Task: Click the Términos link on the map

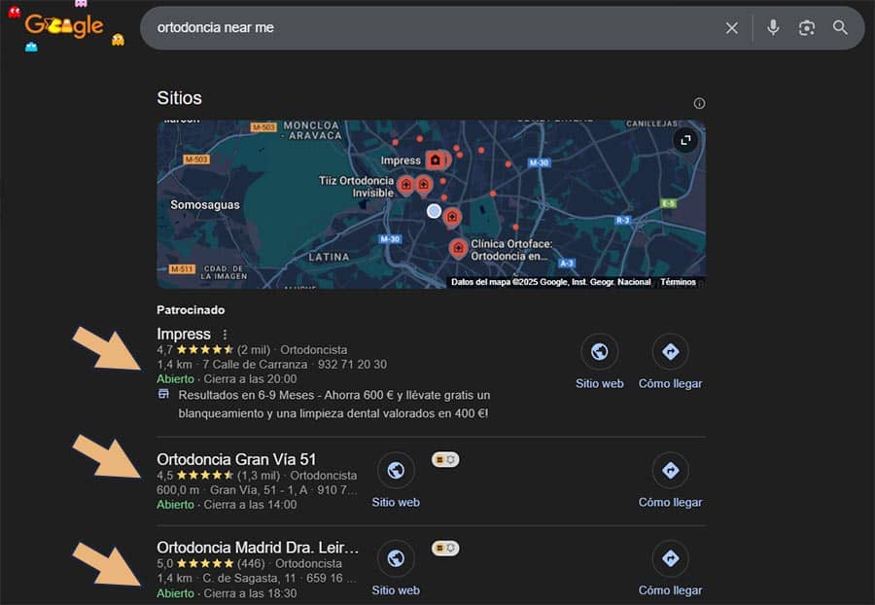Action: coord(680,281)
